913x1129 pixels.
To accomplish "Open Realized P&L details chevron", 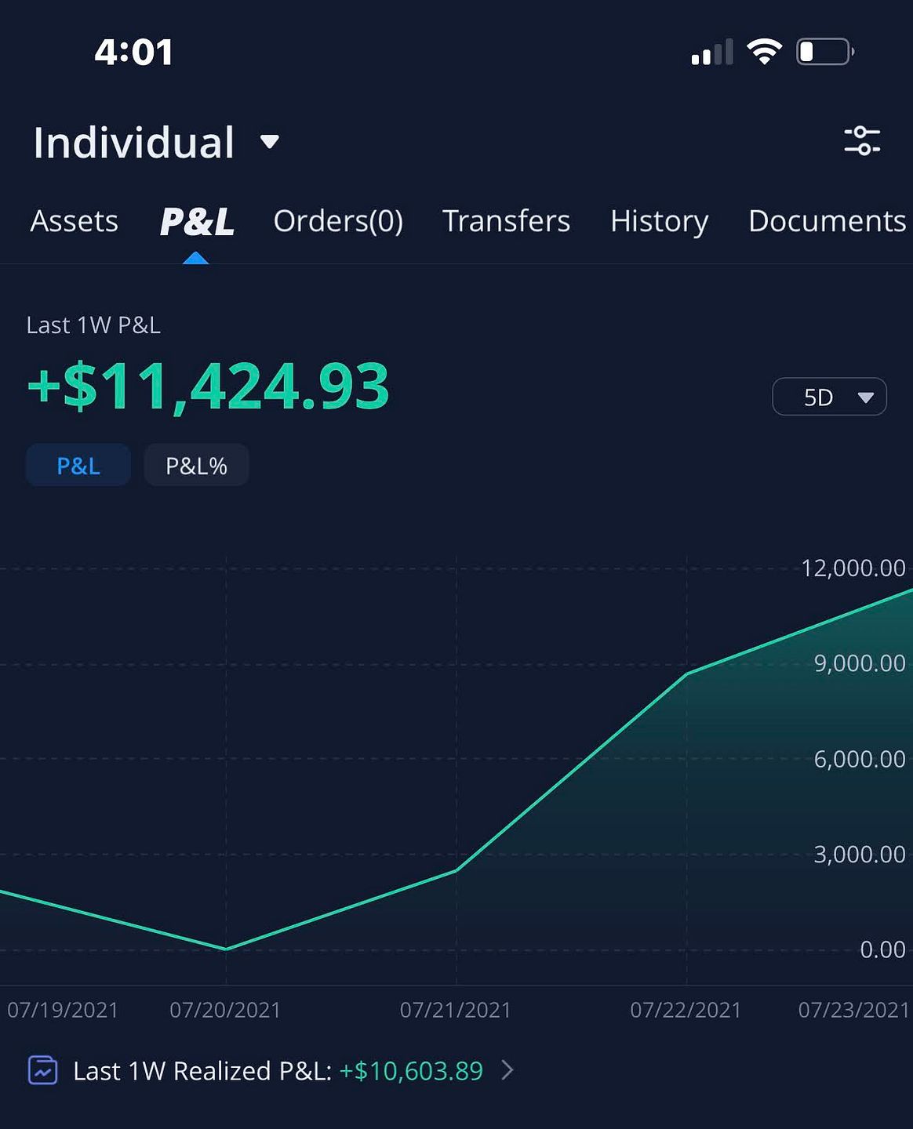I will [507, 1070].
